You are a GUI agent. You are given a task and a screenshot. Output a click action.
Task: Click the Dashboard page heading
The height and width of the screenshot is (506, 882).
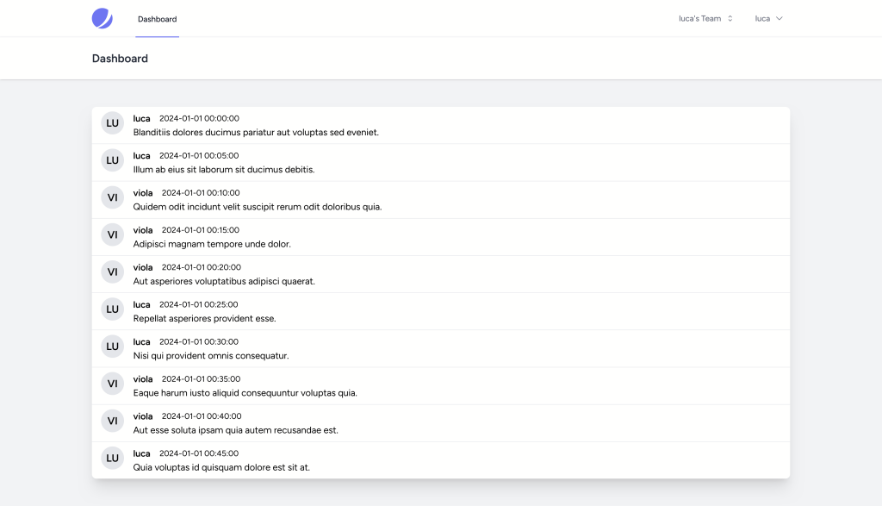pos(120,59)
